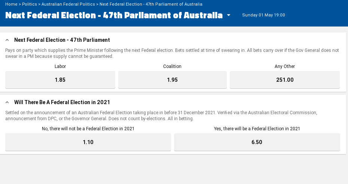The height and width of the screenshot is (184, 348).
Task: Click the Any Other outcome label
Action: pos(285,66)
